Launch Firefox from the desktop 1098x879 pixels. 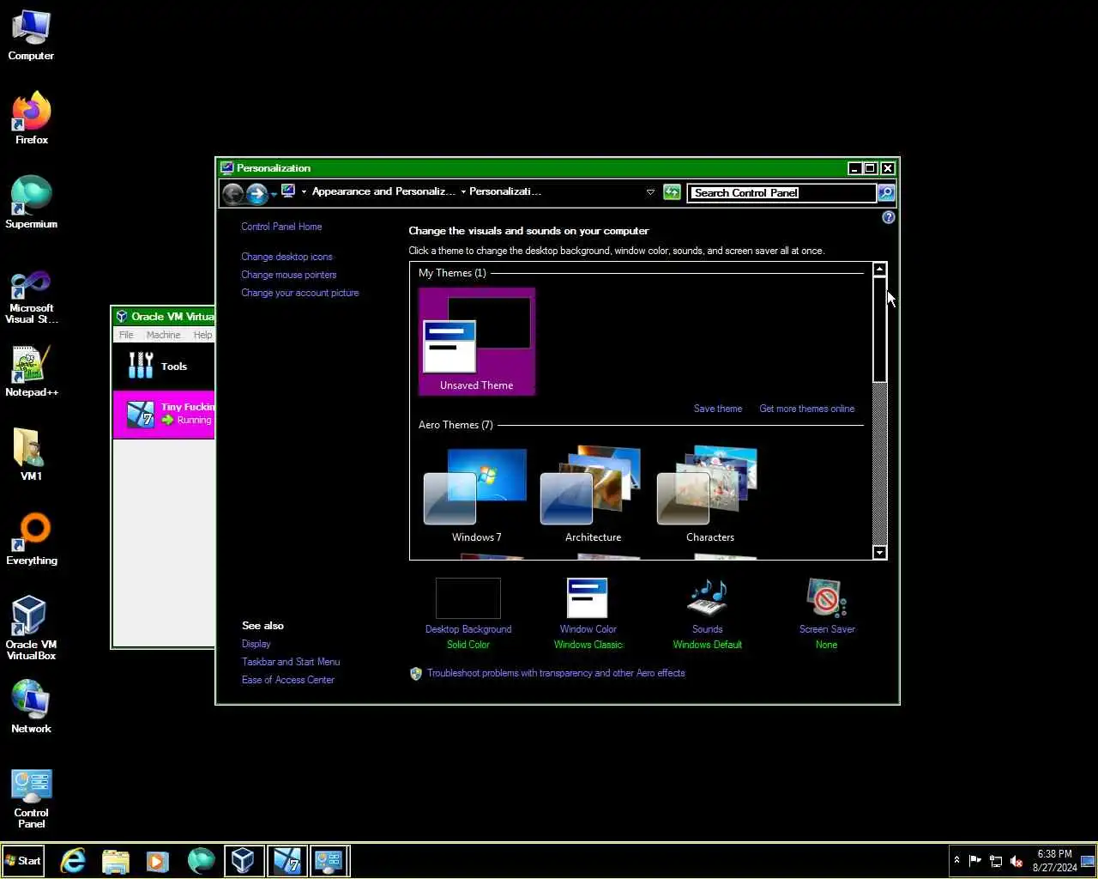click(31, 118)
